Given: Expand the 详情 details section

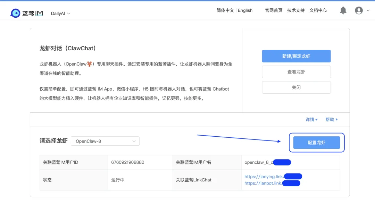Looking at the screenshot, I should 311,119.
